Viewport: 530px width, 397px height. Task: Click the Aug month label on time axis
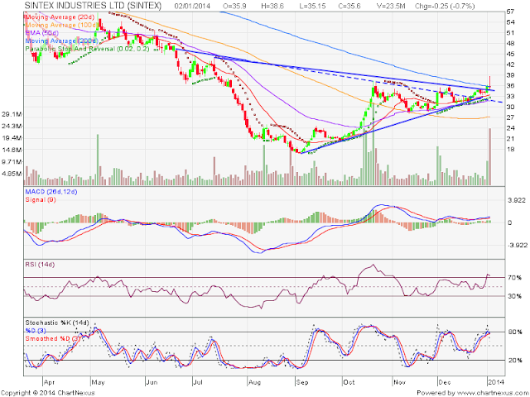pyautogui.click(x=254, y=382)
